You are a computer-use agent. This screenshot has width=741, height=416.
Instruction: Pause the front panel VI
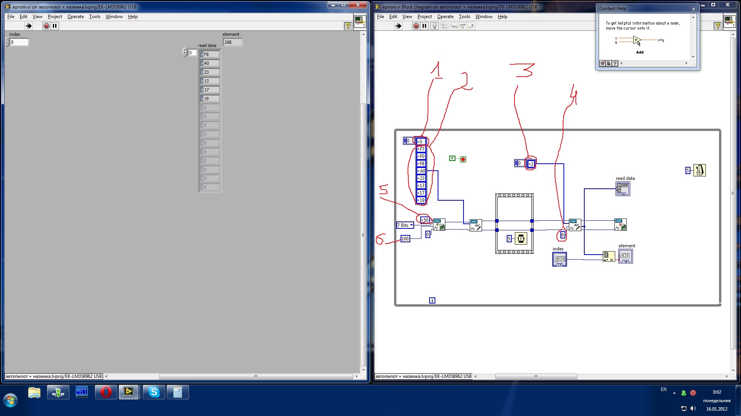[x=55, y=26]
